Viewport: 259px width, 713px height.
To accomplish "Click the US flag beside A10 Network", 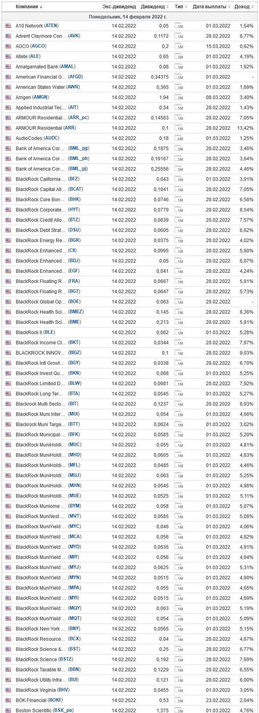I will (x=8, y=26).
